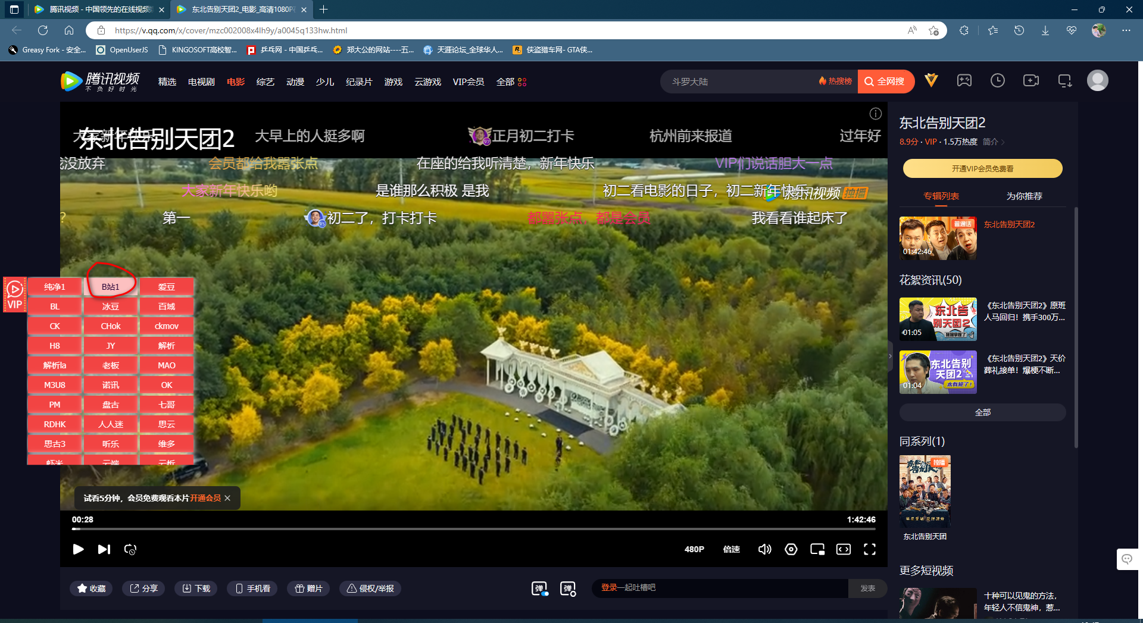Image resolution: width=1143 pixels, height=623 pixels.
Task: Open danmaku settings icon
Action: [568, 588]
